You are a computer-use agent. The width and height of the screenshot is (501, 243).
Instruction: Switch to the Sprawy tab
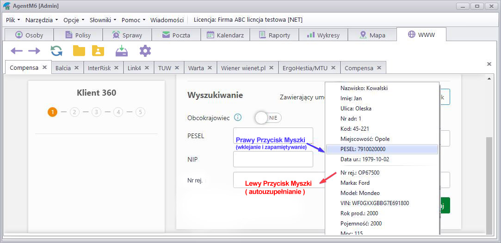pyautogui.click(x=127, y=35)
